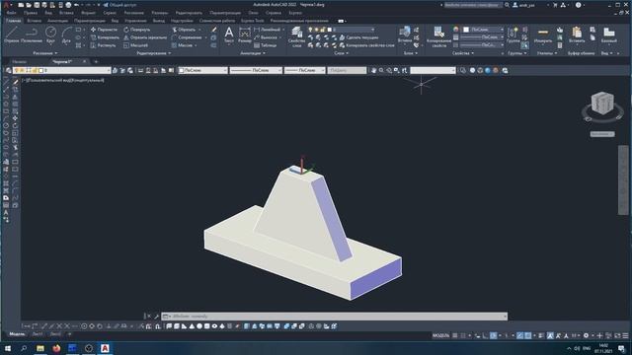632x355 pixels.
Task: Activate the Копировать (Copy) command
Action: 105,37
